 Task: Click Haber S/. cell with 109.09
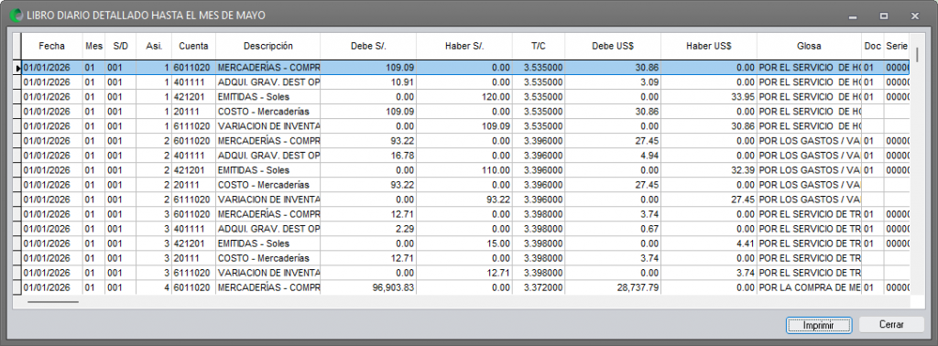coord(464,126)
